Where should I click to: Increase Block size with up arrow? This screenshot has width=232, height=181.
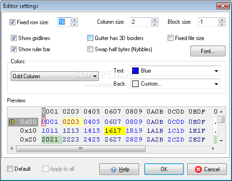(222, 20)
